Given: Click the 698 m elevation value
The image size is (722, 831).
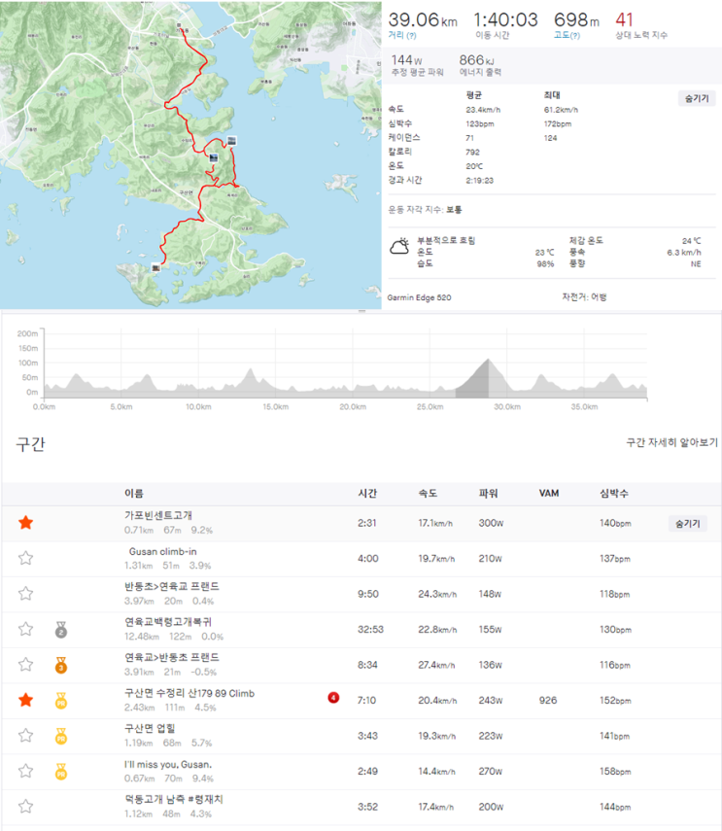Looking at the screenshot, I should pyautogui.click(x=576, y=20).
